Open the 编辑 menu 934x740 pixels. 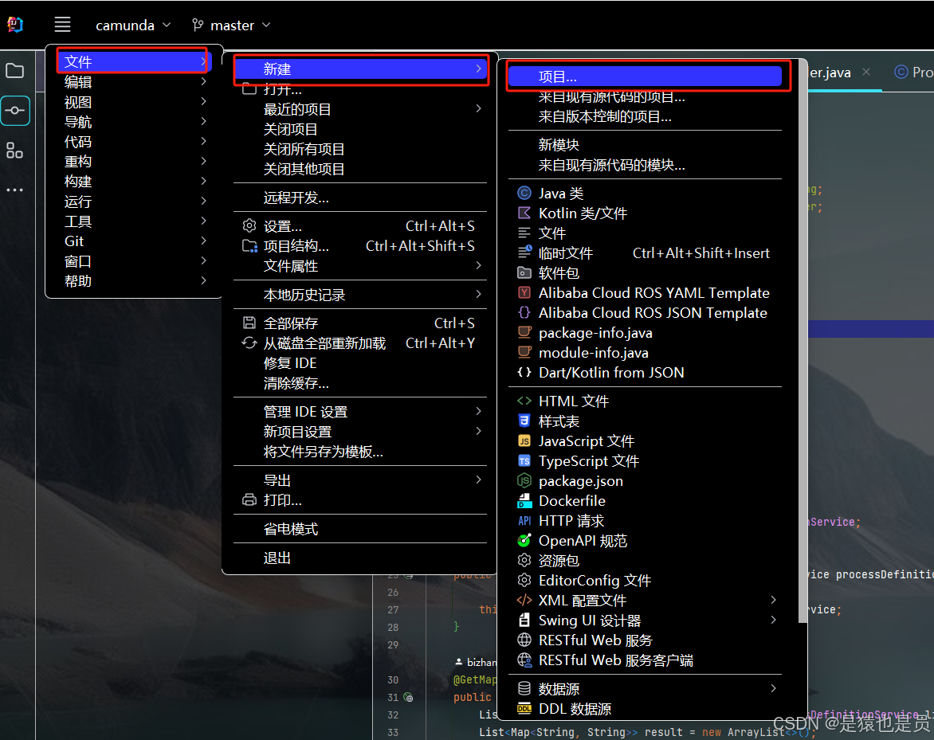(134, 82)
